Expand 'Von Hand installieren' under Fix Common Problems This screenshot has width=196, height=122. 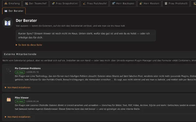18,88
